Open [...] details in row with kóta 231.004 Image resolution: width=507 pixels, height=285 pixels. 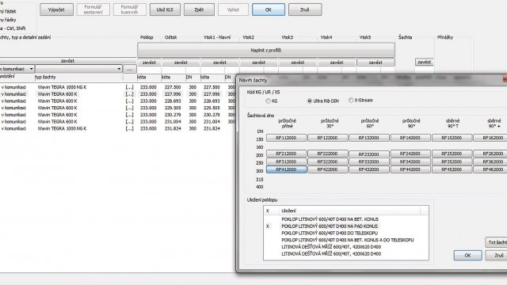(129, 122)
